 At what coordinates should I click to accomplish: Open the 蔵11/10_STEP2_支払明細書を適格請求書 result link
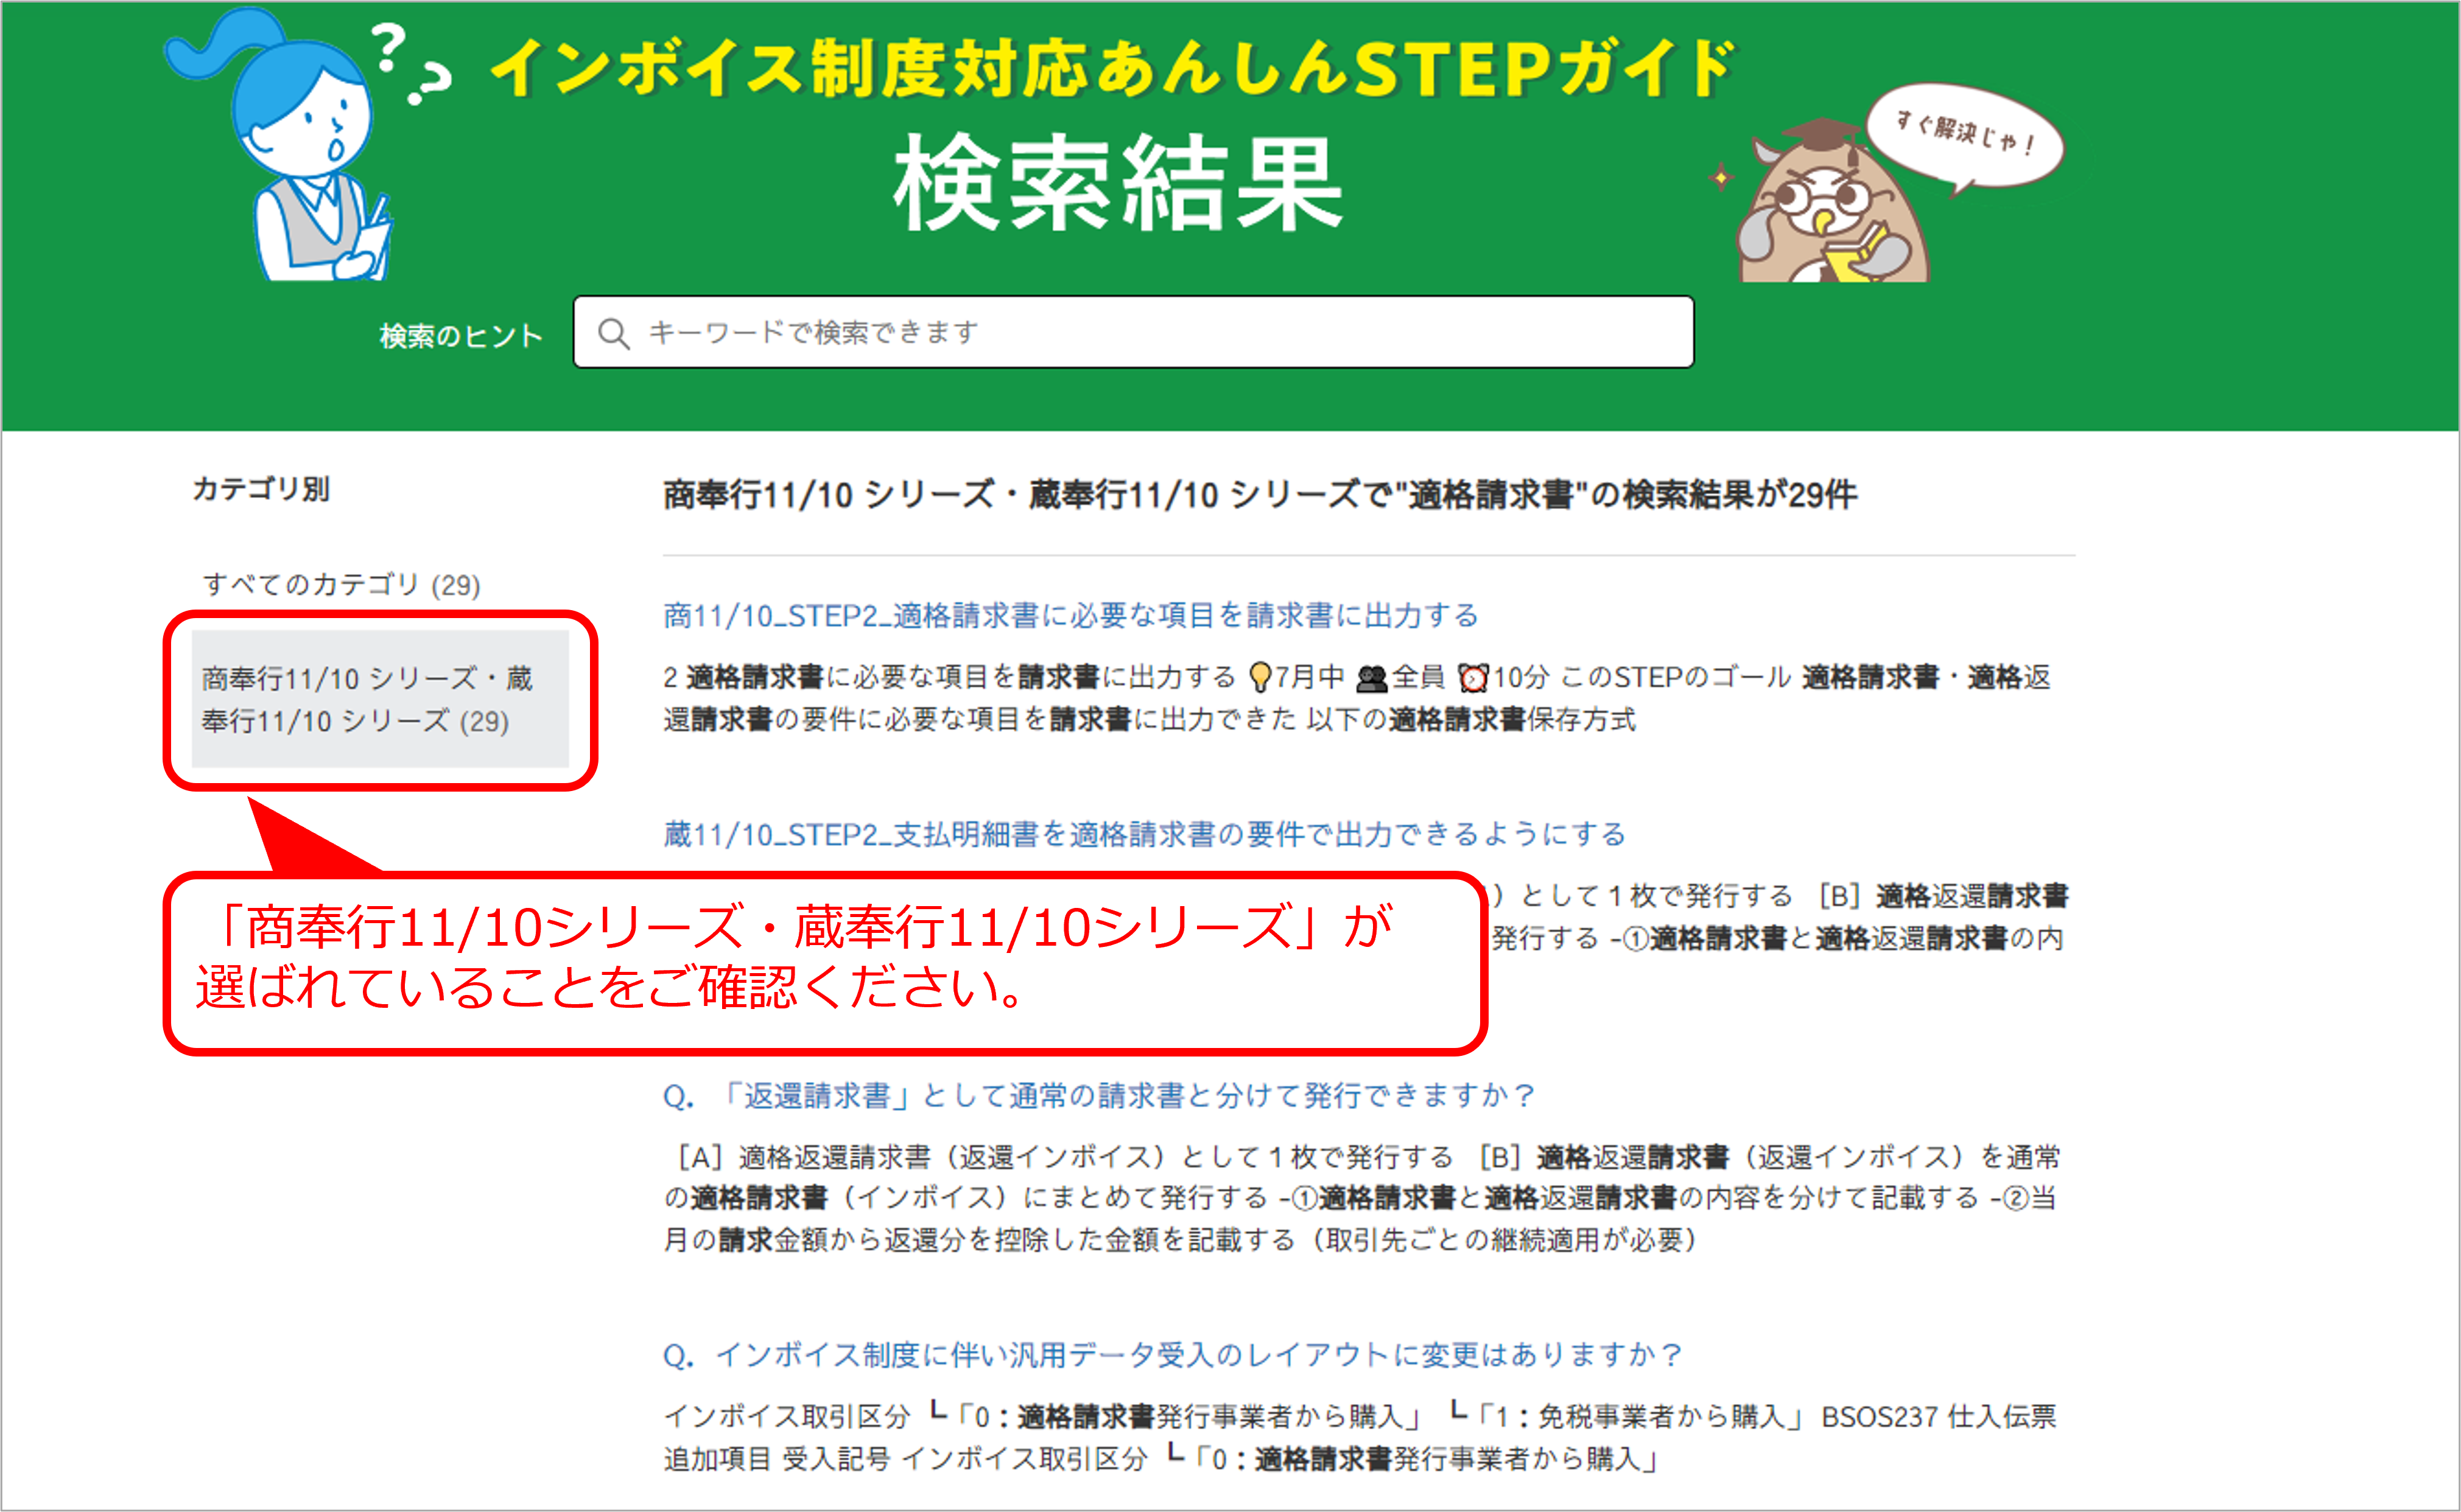[1145, 834]
